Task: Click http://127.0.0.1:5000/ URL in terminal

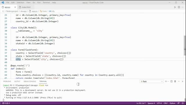Action: click(x=28, y=98)
